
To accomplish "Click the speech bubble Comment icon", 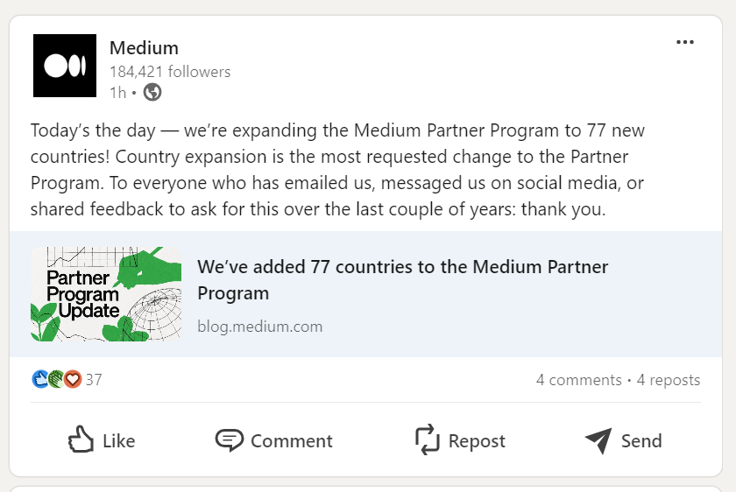I will (229, 440).
